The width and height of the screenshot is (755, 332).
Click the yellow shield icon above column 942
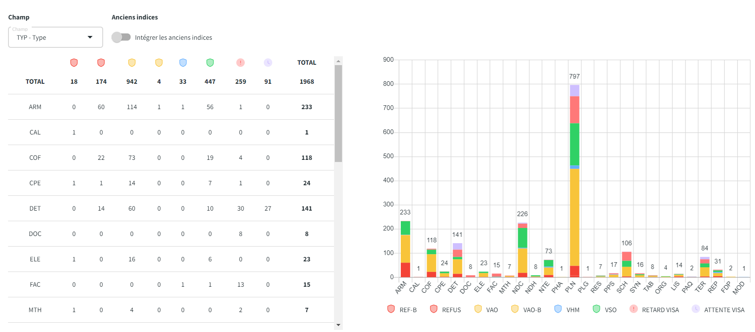(x=132, y=63)
